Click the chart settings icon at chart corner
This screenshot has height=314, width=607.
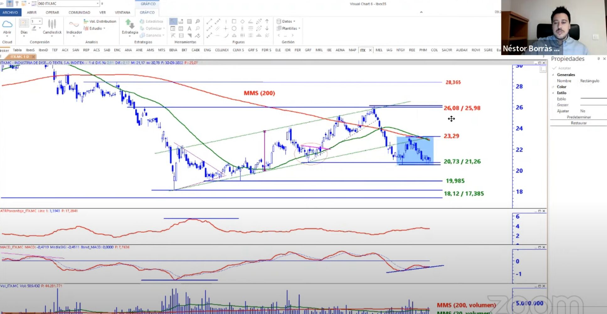coord(543,69)
